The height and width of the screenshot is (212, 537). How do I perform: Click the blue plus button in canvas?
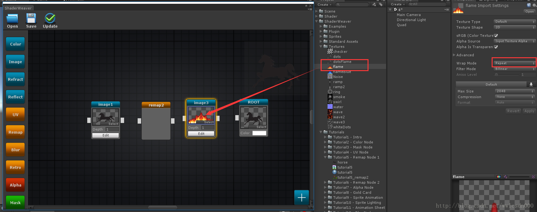pos(301,198)
